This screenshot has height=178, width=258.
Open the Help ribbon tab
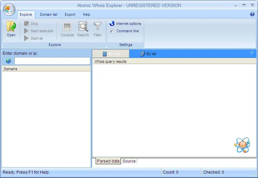tap(86, 14)
